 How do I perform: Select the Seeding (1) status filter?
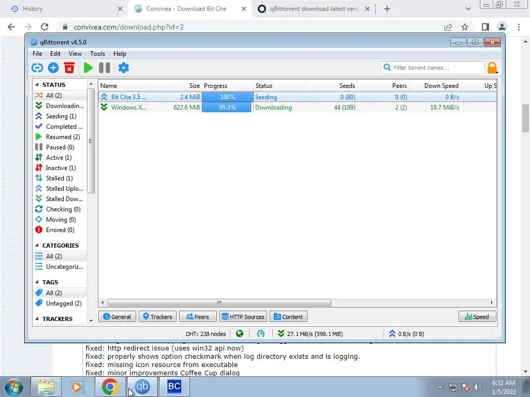pos(60,116)
